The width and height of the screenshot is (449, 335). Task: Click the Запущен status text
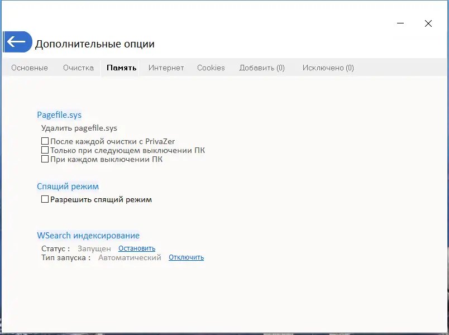pyautogui.click(x=95, y=248)
